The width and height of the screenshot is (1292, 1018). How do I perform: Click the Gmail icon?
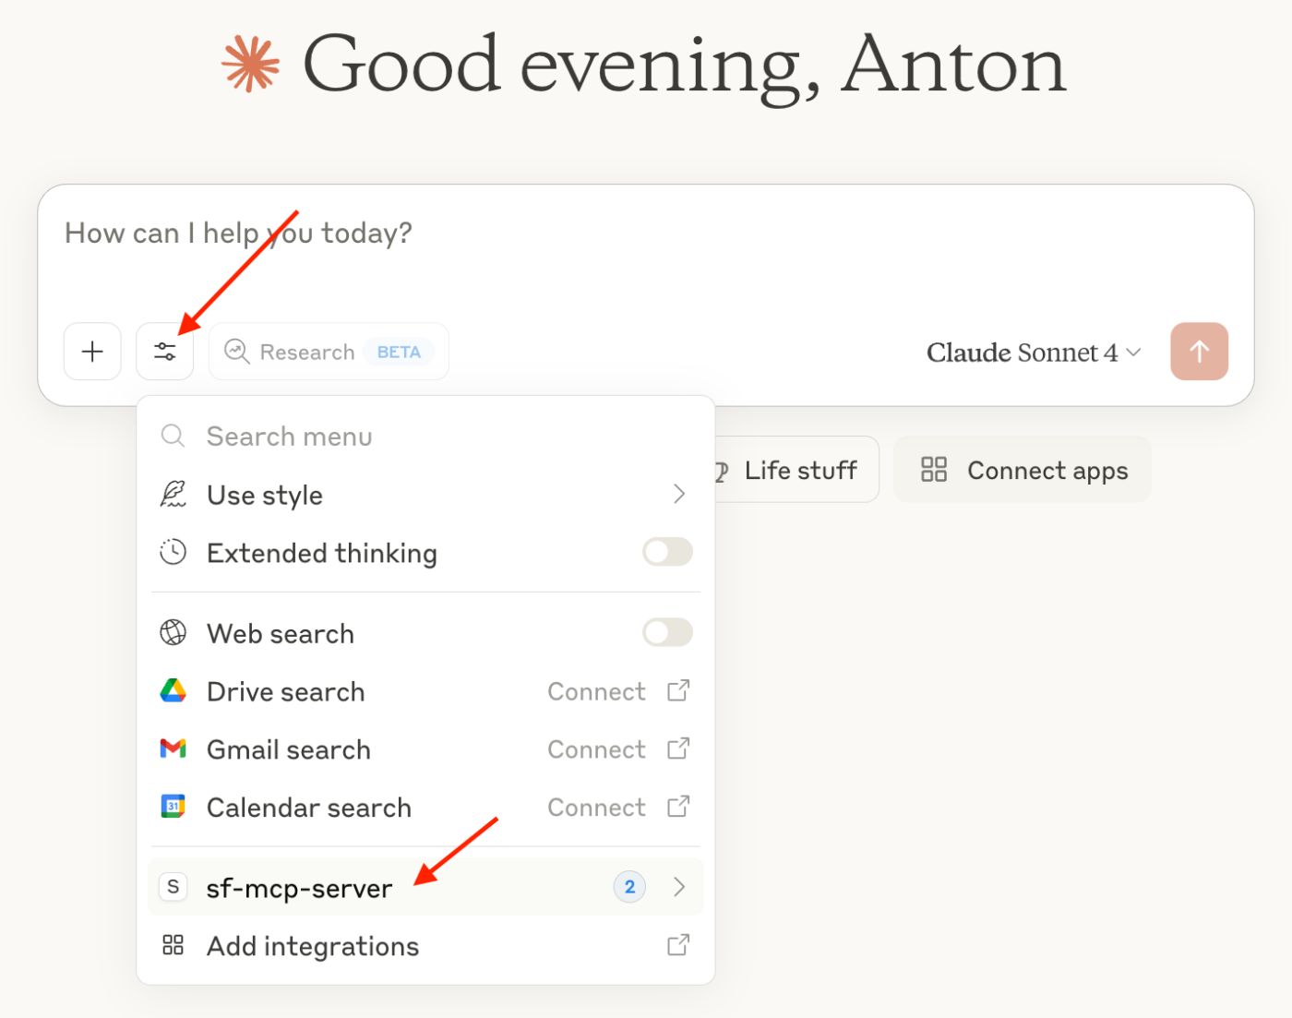click(173, 749)
